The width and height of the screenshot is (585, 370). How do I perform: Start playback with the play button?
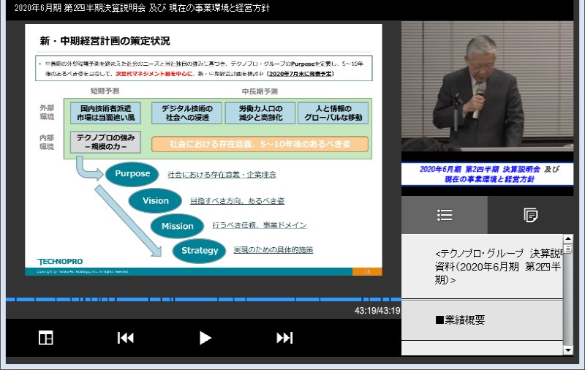click(x=205, y=338)
